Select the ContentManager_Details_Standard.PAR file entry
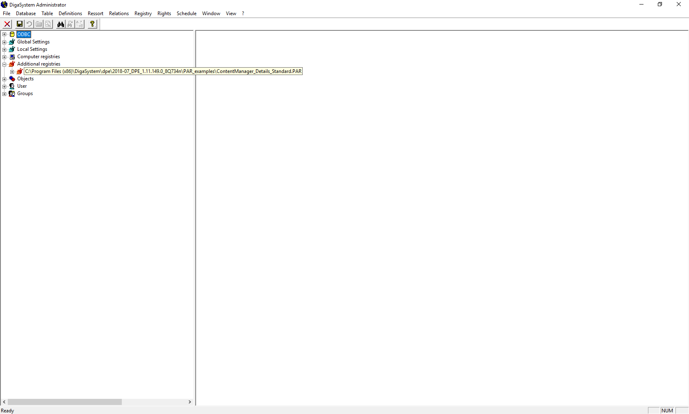The image size is (689, 414). coord(163,71)
